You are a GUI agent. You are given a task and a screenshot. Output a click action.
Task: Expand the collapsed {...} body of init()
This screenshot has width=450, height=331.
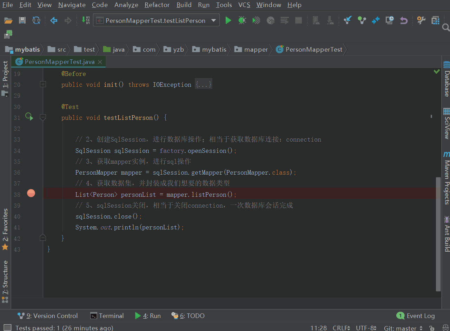click(x=204, y=85)
